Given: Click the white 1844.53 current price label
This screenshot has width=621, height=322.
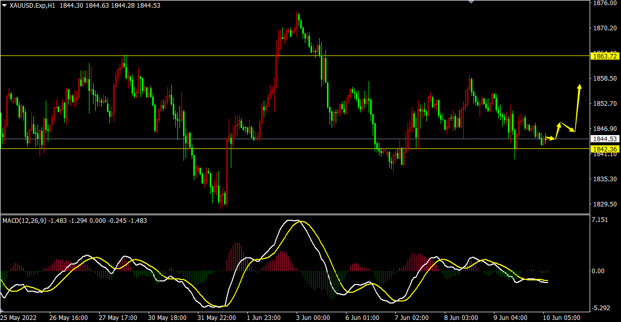Looking at the screenshot, I should coord(605,139).
